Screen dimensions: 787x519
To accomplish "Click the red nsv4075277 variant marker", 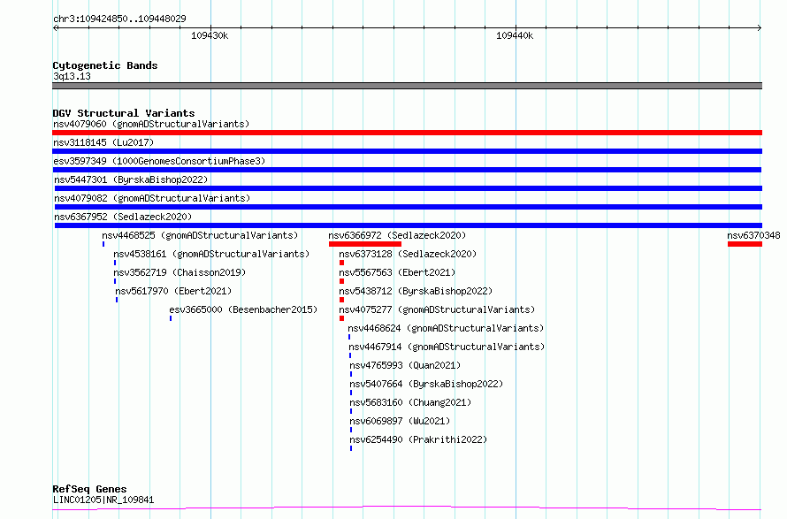I will tap(341, 318).
